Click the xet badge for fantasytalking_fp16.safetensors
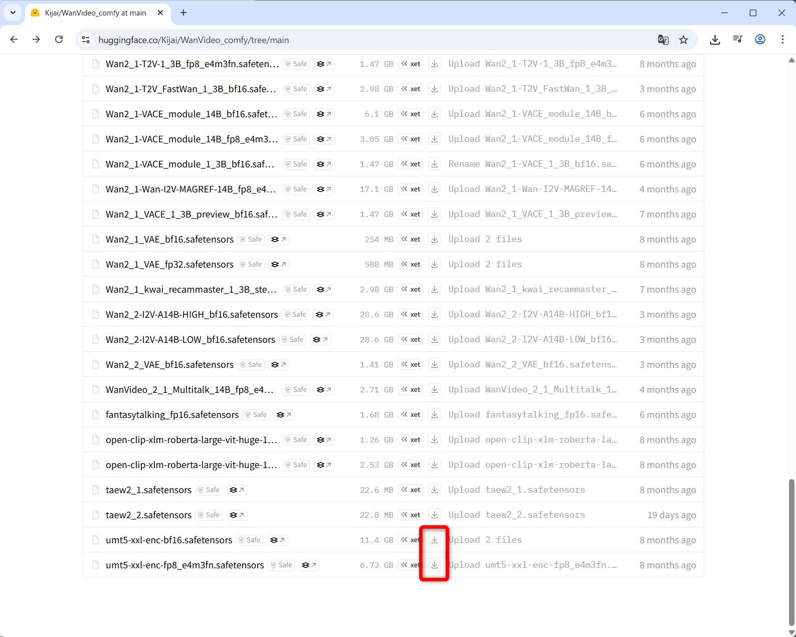The image size is (796, 637). tap(411, 414)
